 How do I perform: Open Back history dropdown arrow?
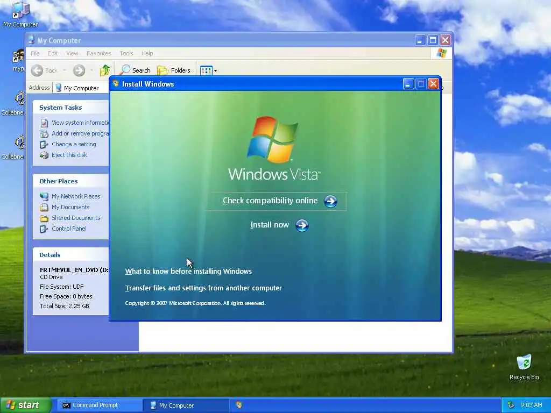click(x=65, y=70)
